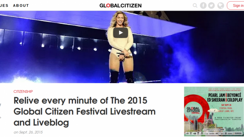The height and width of the screenshot is (137, 244).
Task: Open the ABOUT menu item
Action: pyautogui.click(x=21, y=5)
